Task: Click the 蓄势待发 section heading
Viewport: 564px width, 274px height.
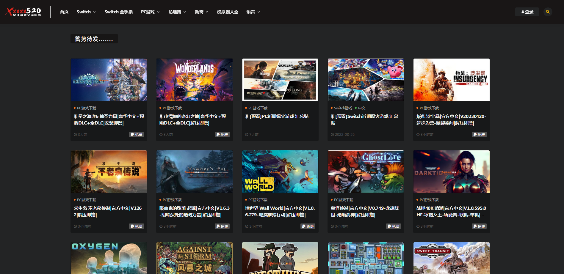Action: coord(94,39)
